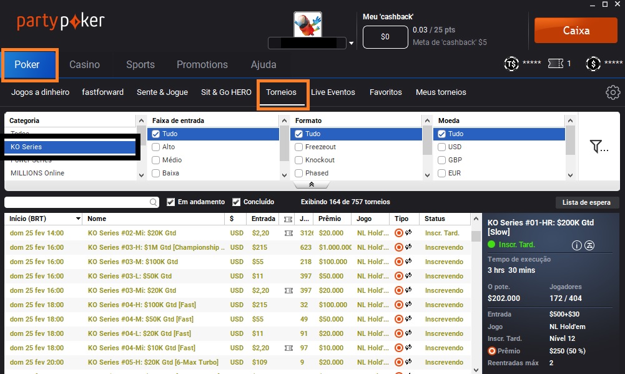Click re-entry icon in KO Series #04-H row
Viewport: 625px width, 374px height.
click(x=408, y=304)
